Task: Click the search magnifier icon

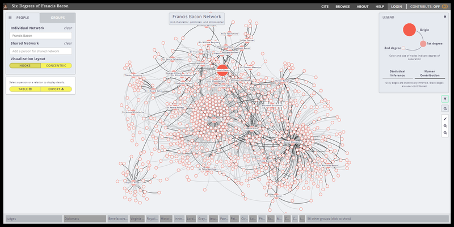Action: 445,108
